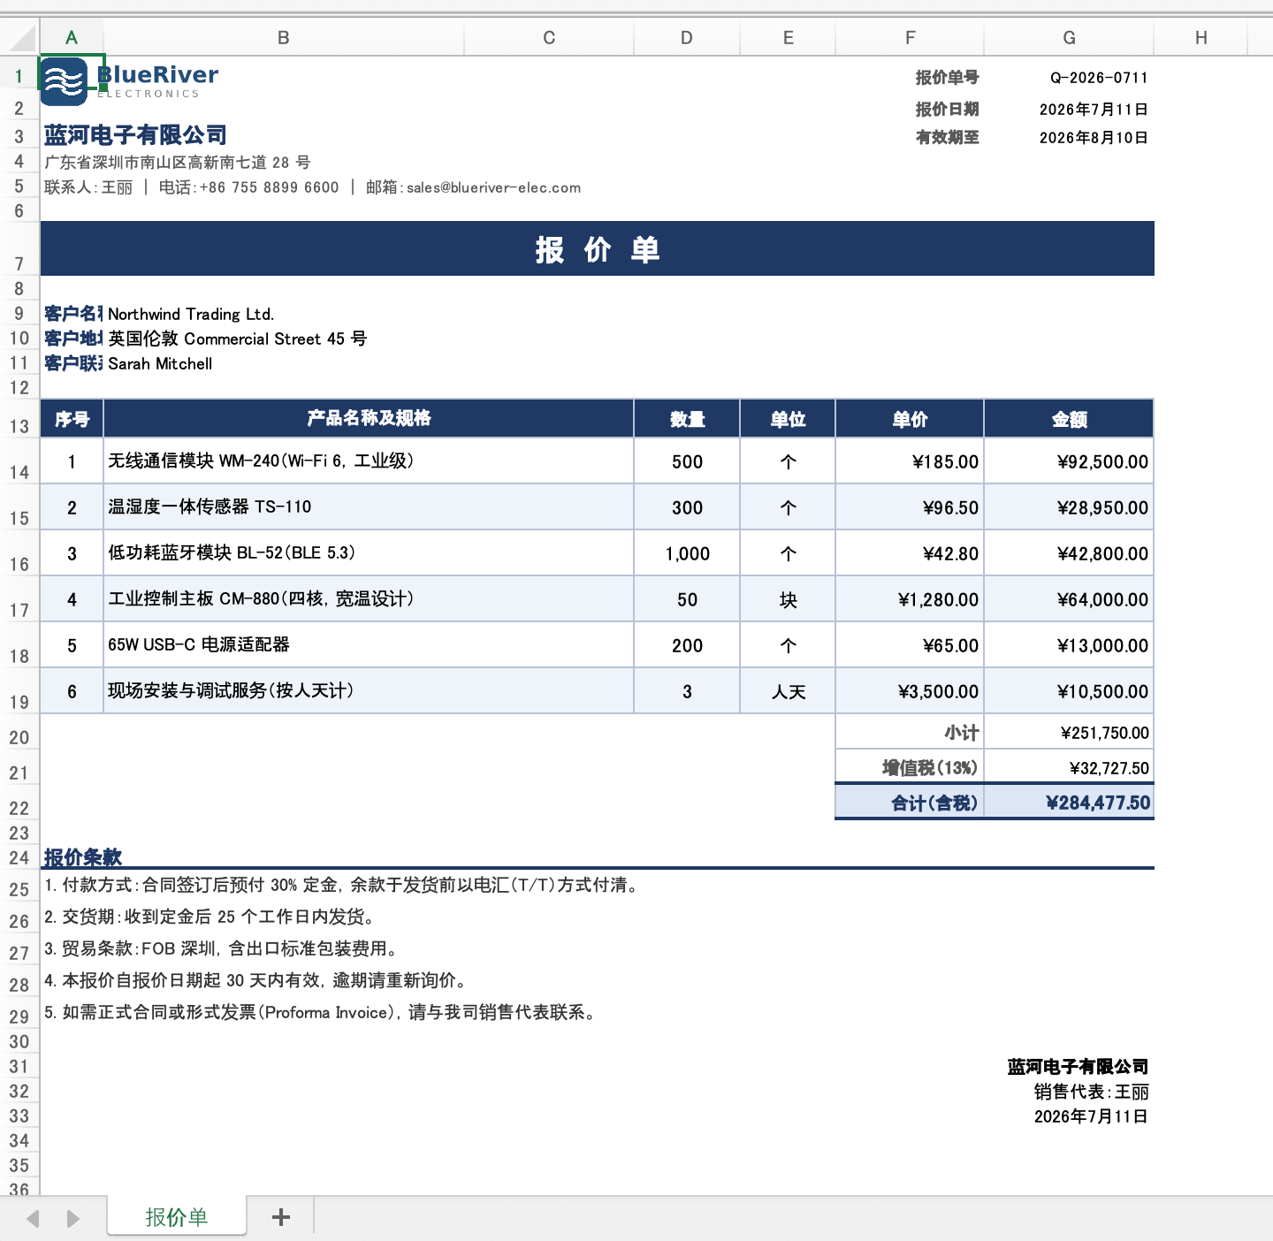Select the 合计(含税) label cell
The height and width of the screenshot is (1241, 1273).
(910, 803)
